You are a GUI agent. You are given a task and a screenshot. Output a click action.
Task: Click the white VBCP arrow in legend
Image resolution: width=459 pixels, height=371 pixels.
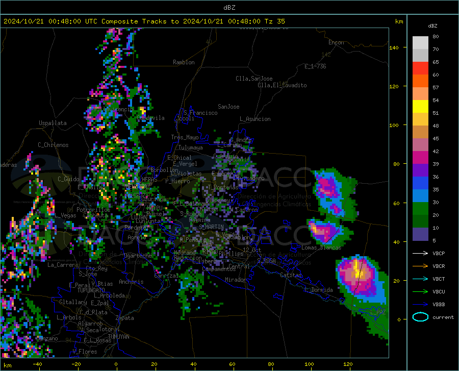pyautogui.click(x=420, y=253)
